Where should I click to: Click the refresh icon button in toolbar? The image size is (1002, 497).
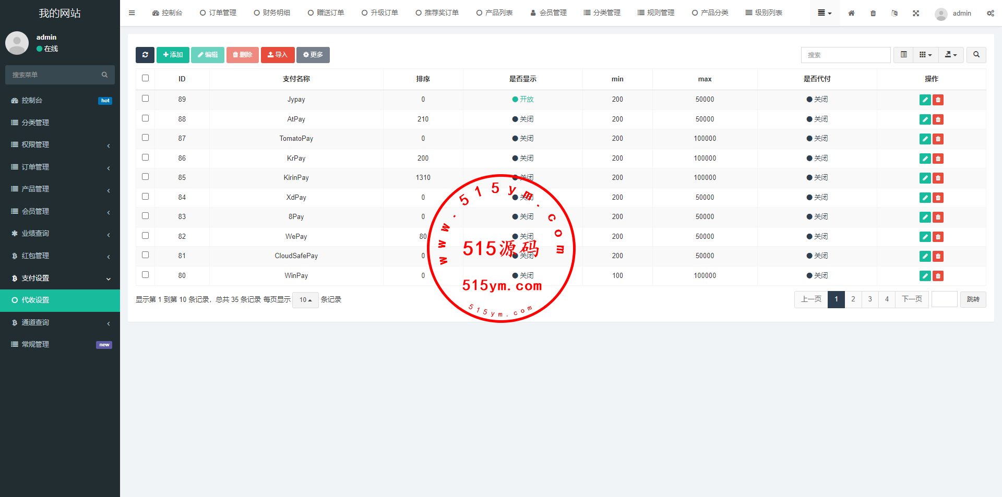[145, 55]
